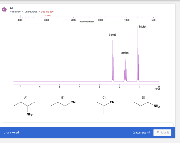Image resolution: width=180 pixels, height=143 pixels.
Task: Click the sextet peak label
Action: point(125,53)
